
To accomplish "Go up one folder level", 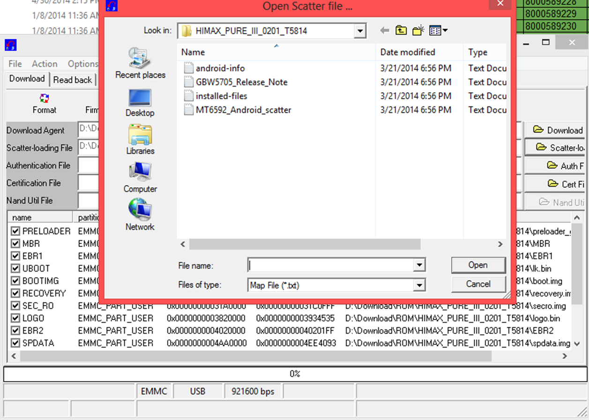I will (401, 31).
